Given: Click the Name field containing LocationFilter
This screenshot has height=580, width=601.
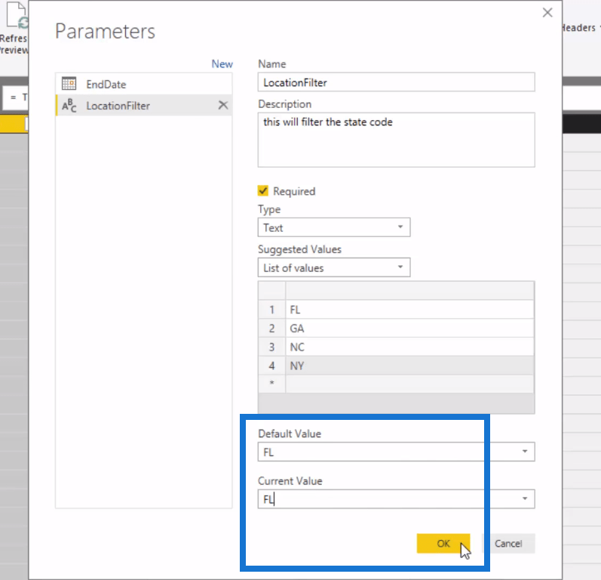Looking at the screenshot, I should (x=397, y=82).
